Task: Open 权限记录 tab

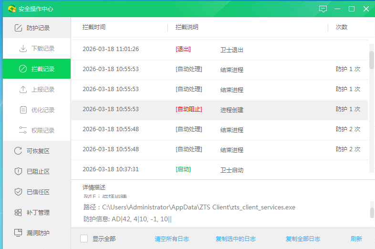Action: [x=37, y=130]
